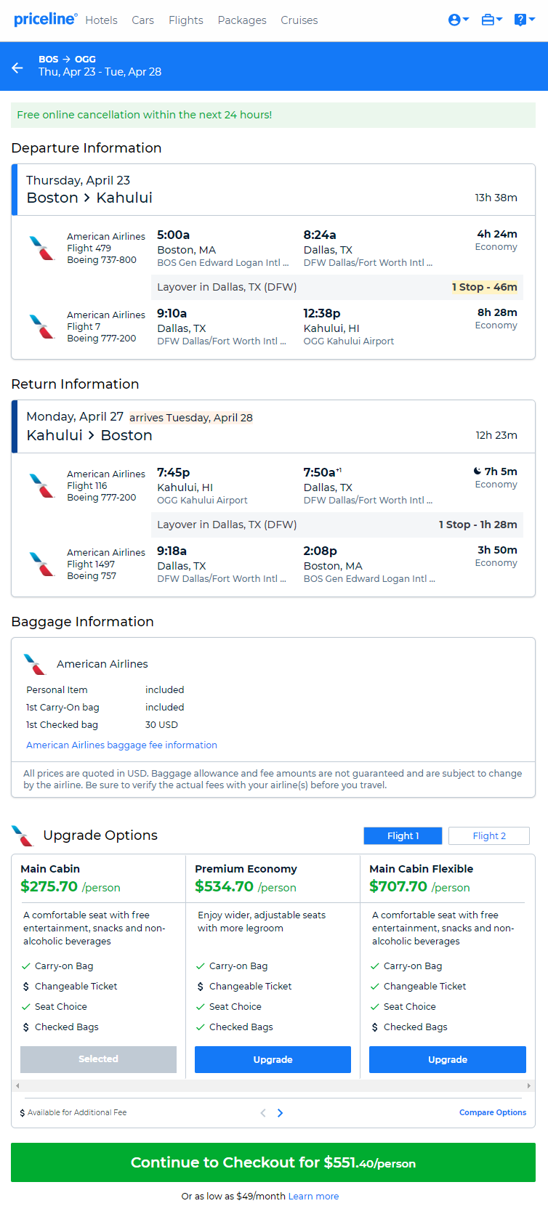Open the Cruises menu item
548x1214 pixels.
coord(299,20)
